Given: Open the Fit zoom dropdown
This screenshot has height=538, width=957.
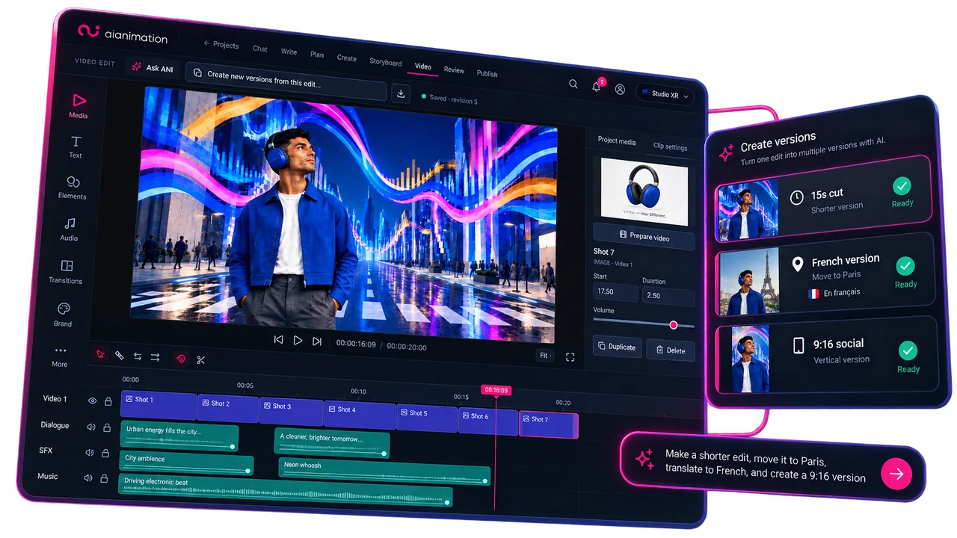Looking at the screenshot, I should [545, 356].
